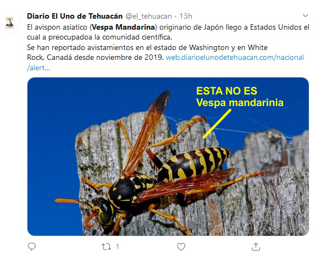The height and width of the screenshot is (261, 317).
Task: Follow the web.diarioelunodetehuacan.com/nacional link
Action: [x=235, y=57]
